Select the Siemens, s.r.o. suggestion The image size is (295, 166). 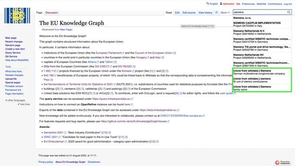[x=262, y=18]
